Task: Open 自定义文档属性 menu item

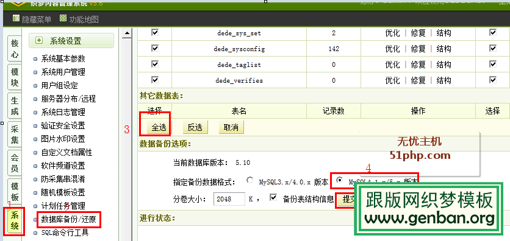Action: click(66, 152)
